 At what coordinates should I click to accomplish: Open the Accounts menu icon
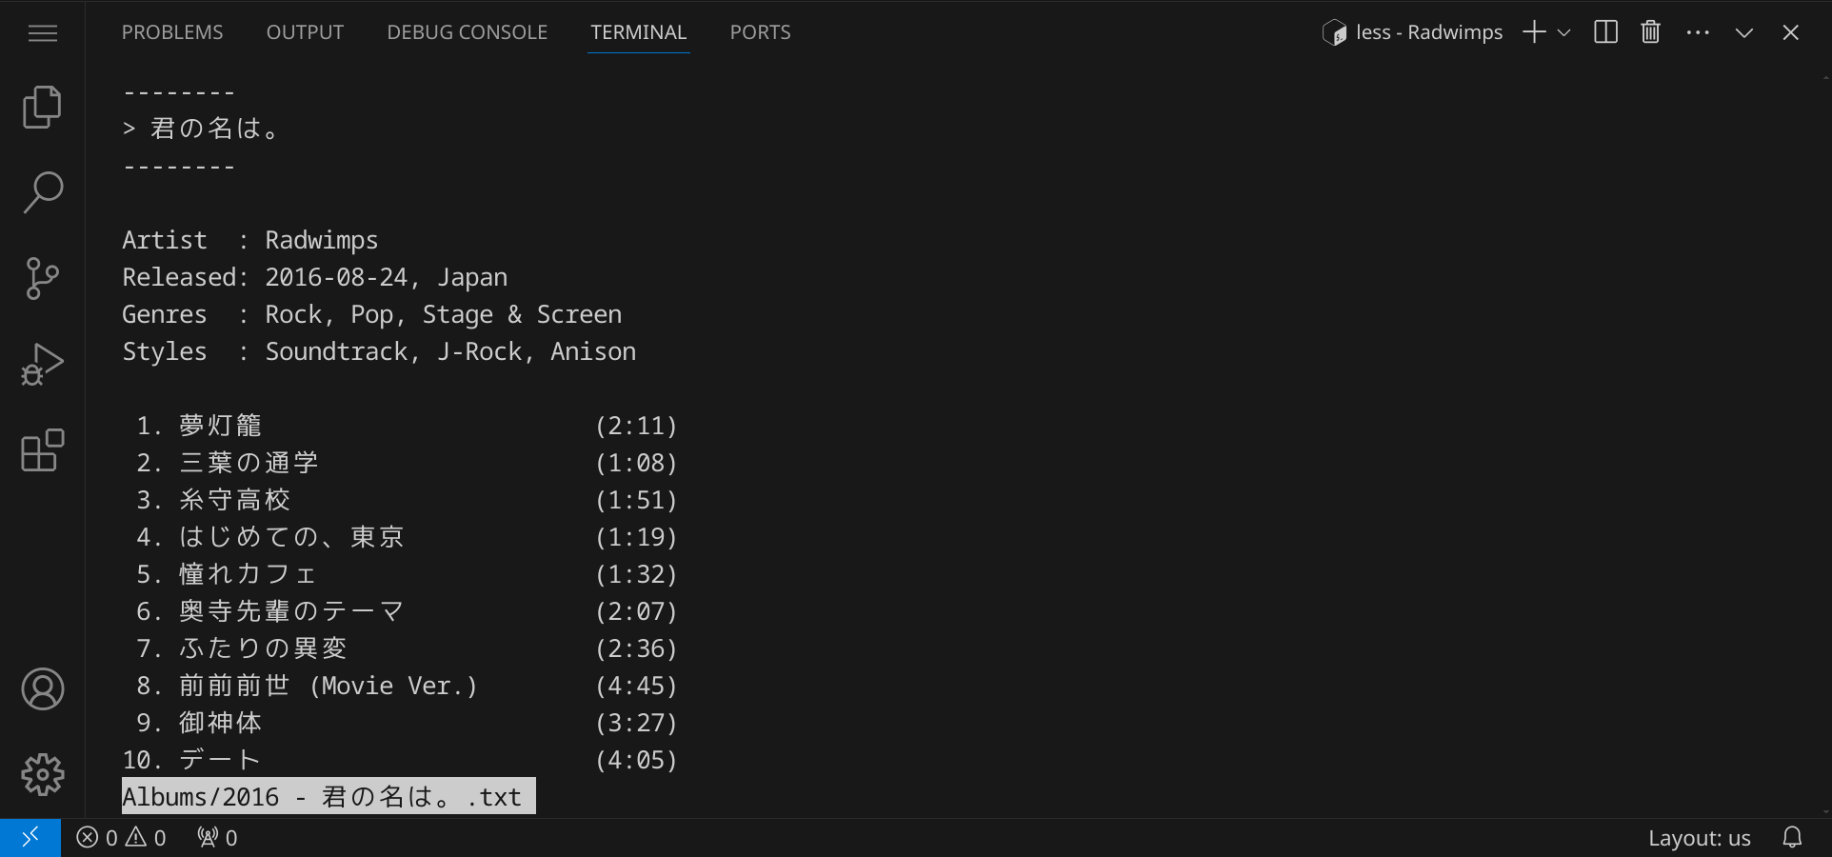click(x=42, y=689)
